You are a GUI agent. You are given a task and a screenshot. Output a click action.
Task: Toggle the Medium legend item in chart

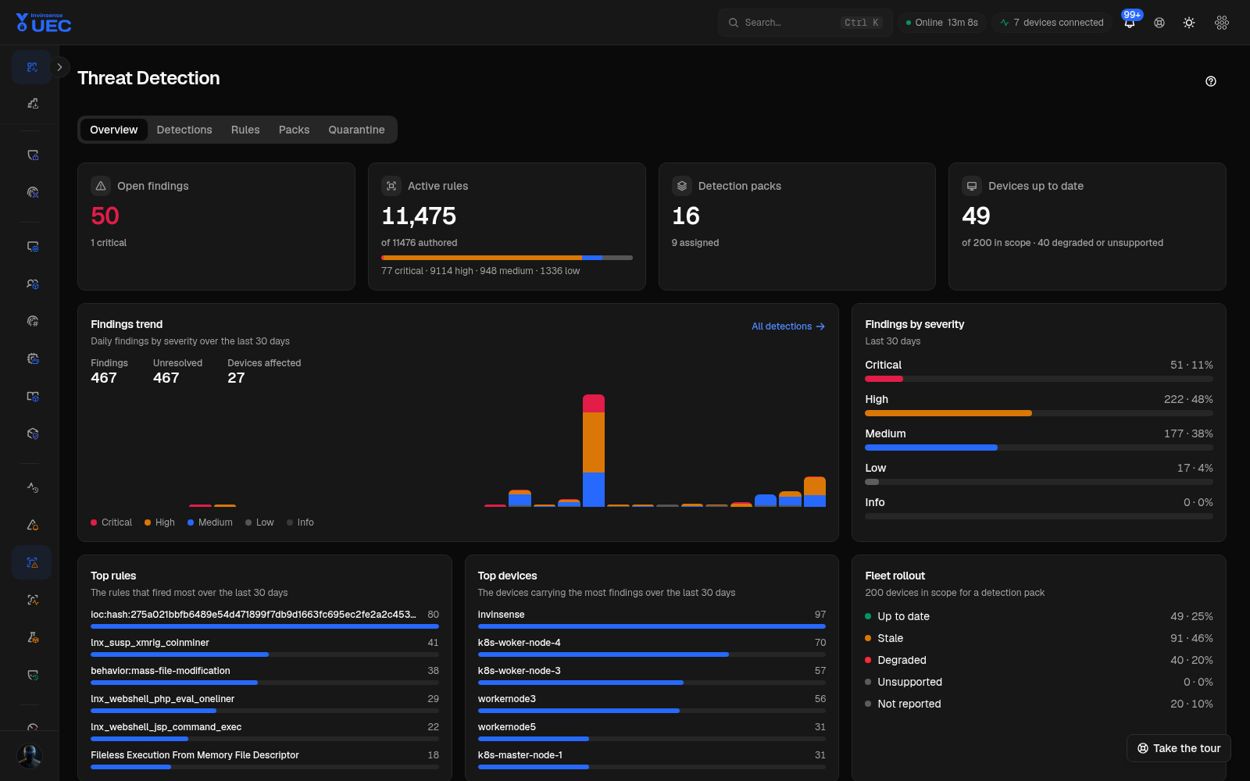210,522
